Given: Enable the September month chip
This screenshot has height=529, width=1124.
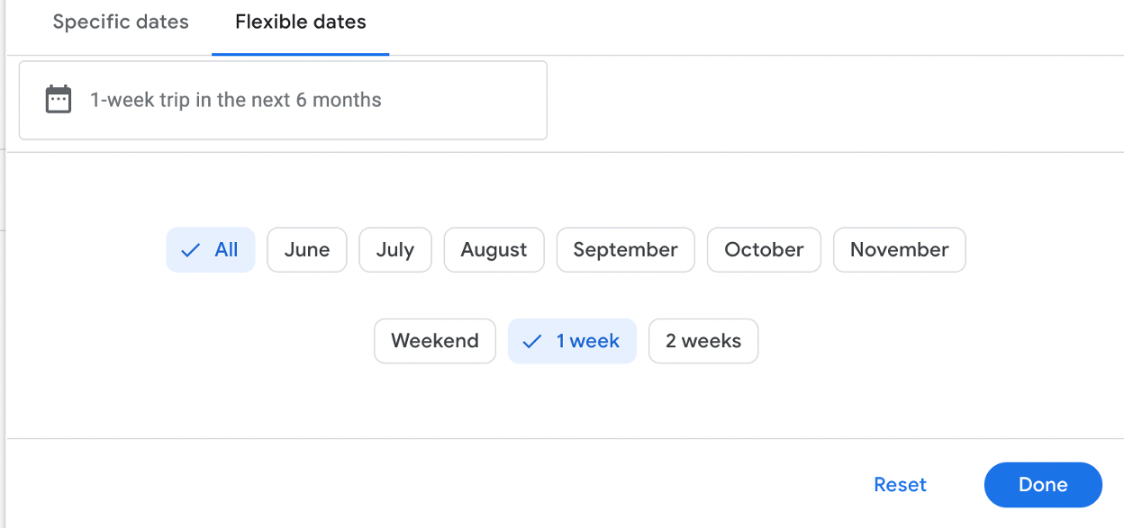Looking at the screenshot, I should pyautogui.click(x=625, y=250).
